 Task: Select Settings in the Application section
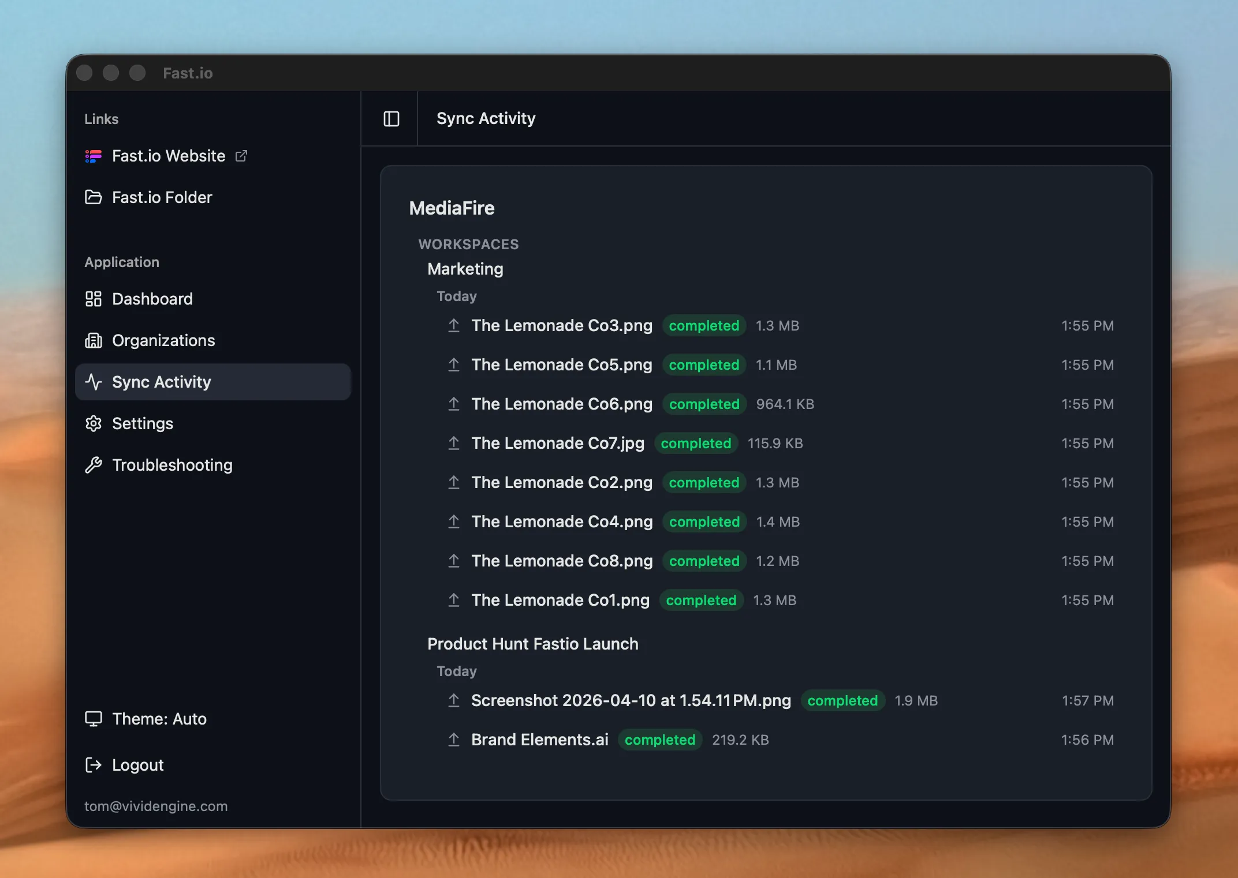click(142, 423)
